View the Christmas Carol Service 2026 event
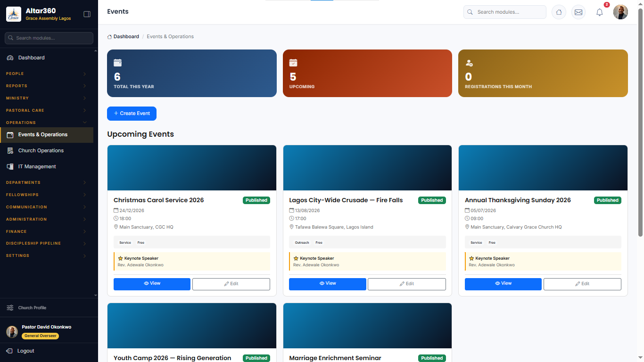The height and width of the screenshot is (362, 644). 152,284
